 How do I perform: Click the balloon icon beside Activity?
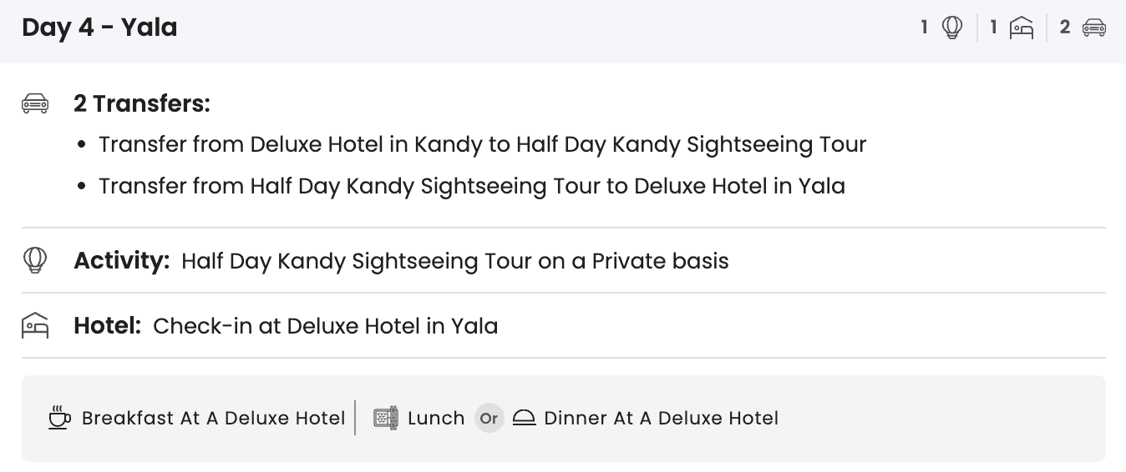(35, 260)
